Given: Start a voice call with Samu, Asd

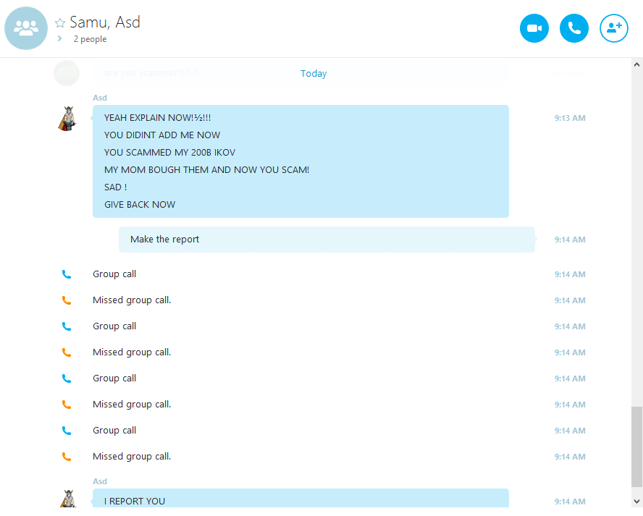Looking at the screenshot, I should coord(573,28).
